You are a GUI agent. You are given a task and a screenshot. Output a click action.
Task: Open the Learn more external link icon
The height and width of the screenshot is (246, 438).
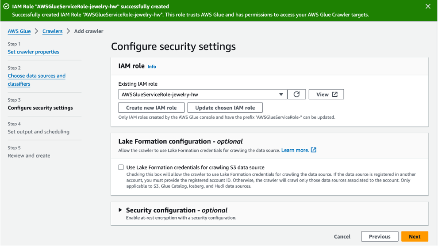pyautogui.click(x=314, y=150)
